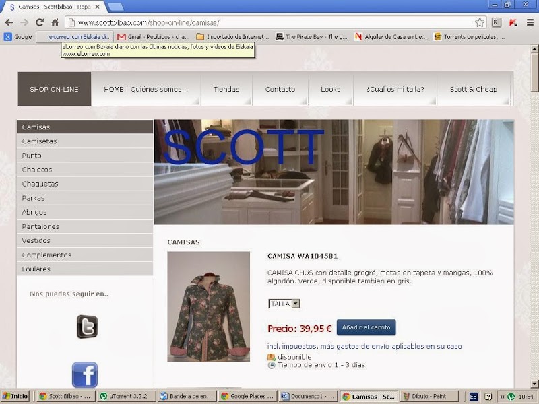Click the µTorrent tray icon

tap(511, 397)
